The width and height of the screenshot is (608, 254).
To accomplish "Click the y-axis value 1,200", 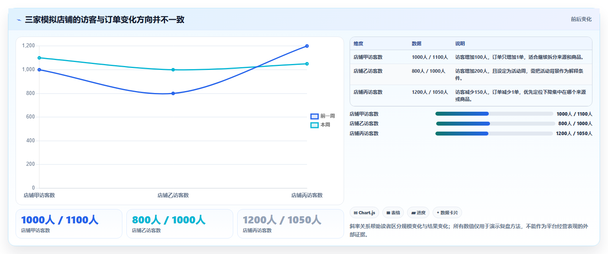I will (28, 46).
